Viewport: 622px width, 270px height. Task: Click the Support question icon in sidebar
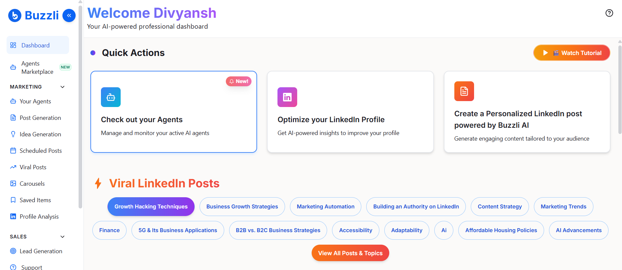tap(13, 267)
